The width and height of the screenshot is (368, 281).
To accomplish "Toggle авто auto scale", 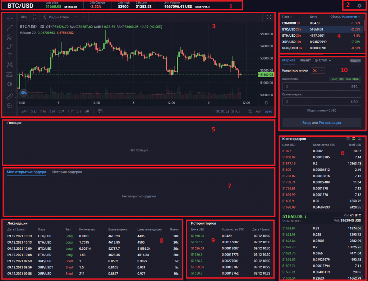I will tap(268, 111).
